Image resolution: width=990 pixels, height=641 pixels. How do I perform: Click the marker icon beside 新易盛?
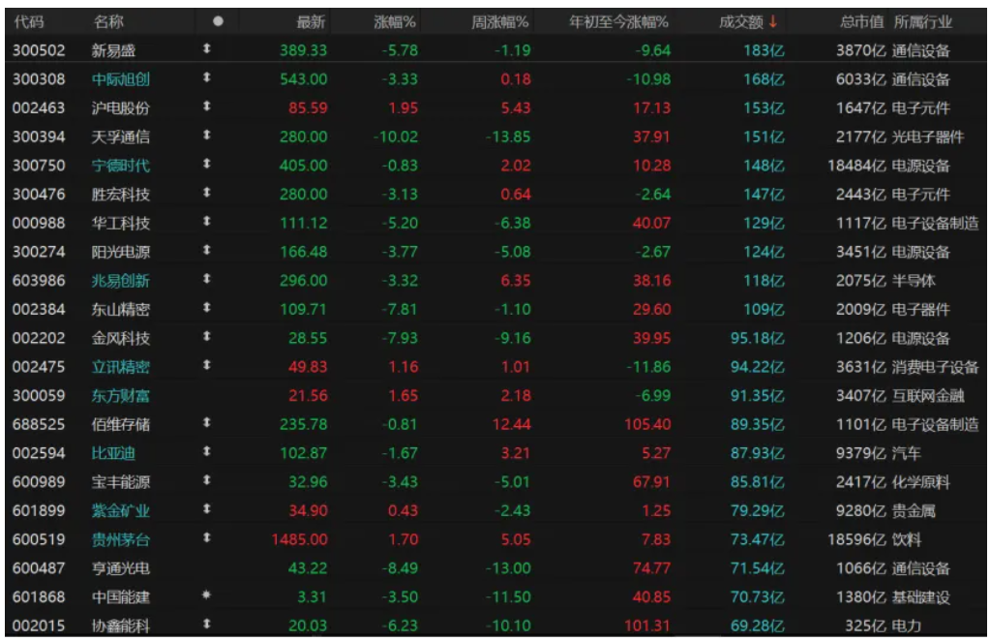click(x=205, y=49)
